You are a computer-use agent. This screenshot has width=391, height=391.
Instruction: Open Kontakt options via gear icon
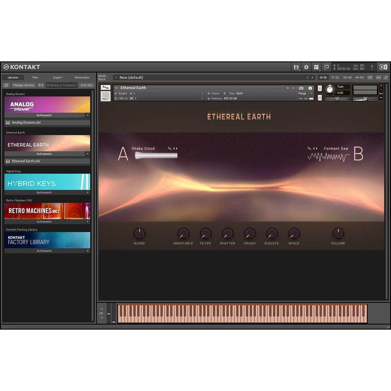click(x=306, y=67)
